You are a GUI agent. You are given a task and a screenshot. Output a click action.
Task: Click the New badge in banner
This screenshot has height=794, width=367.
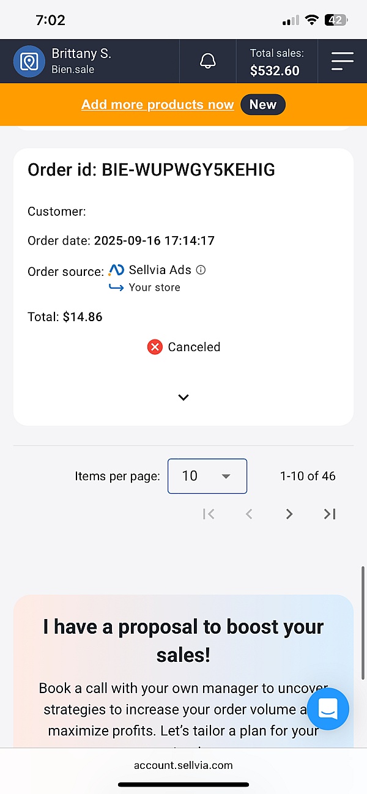263,105
